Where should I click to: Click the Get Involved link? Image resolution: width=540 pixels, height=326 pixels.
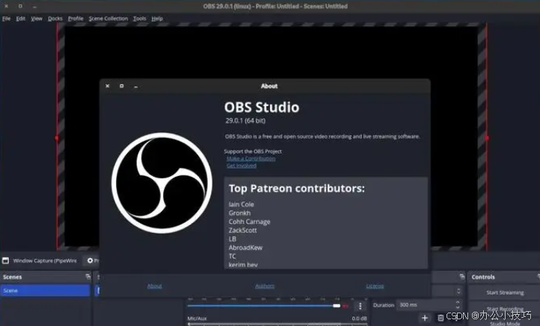(242, 166)
